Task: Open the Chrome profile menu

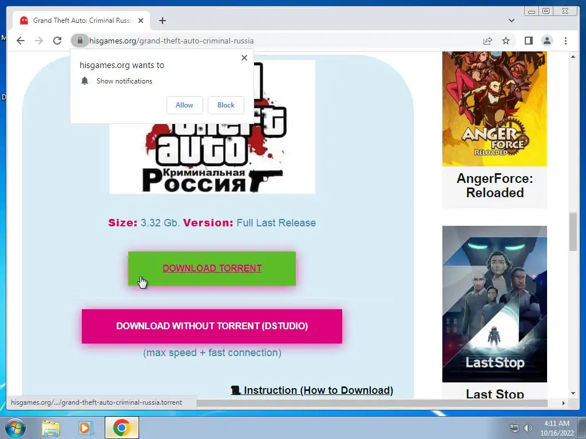Action: [x=547, y=41]
